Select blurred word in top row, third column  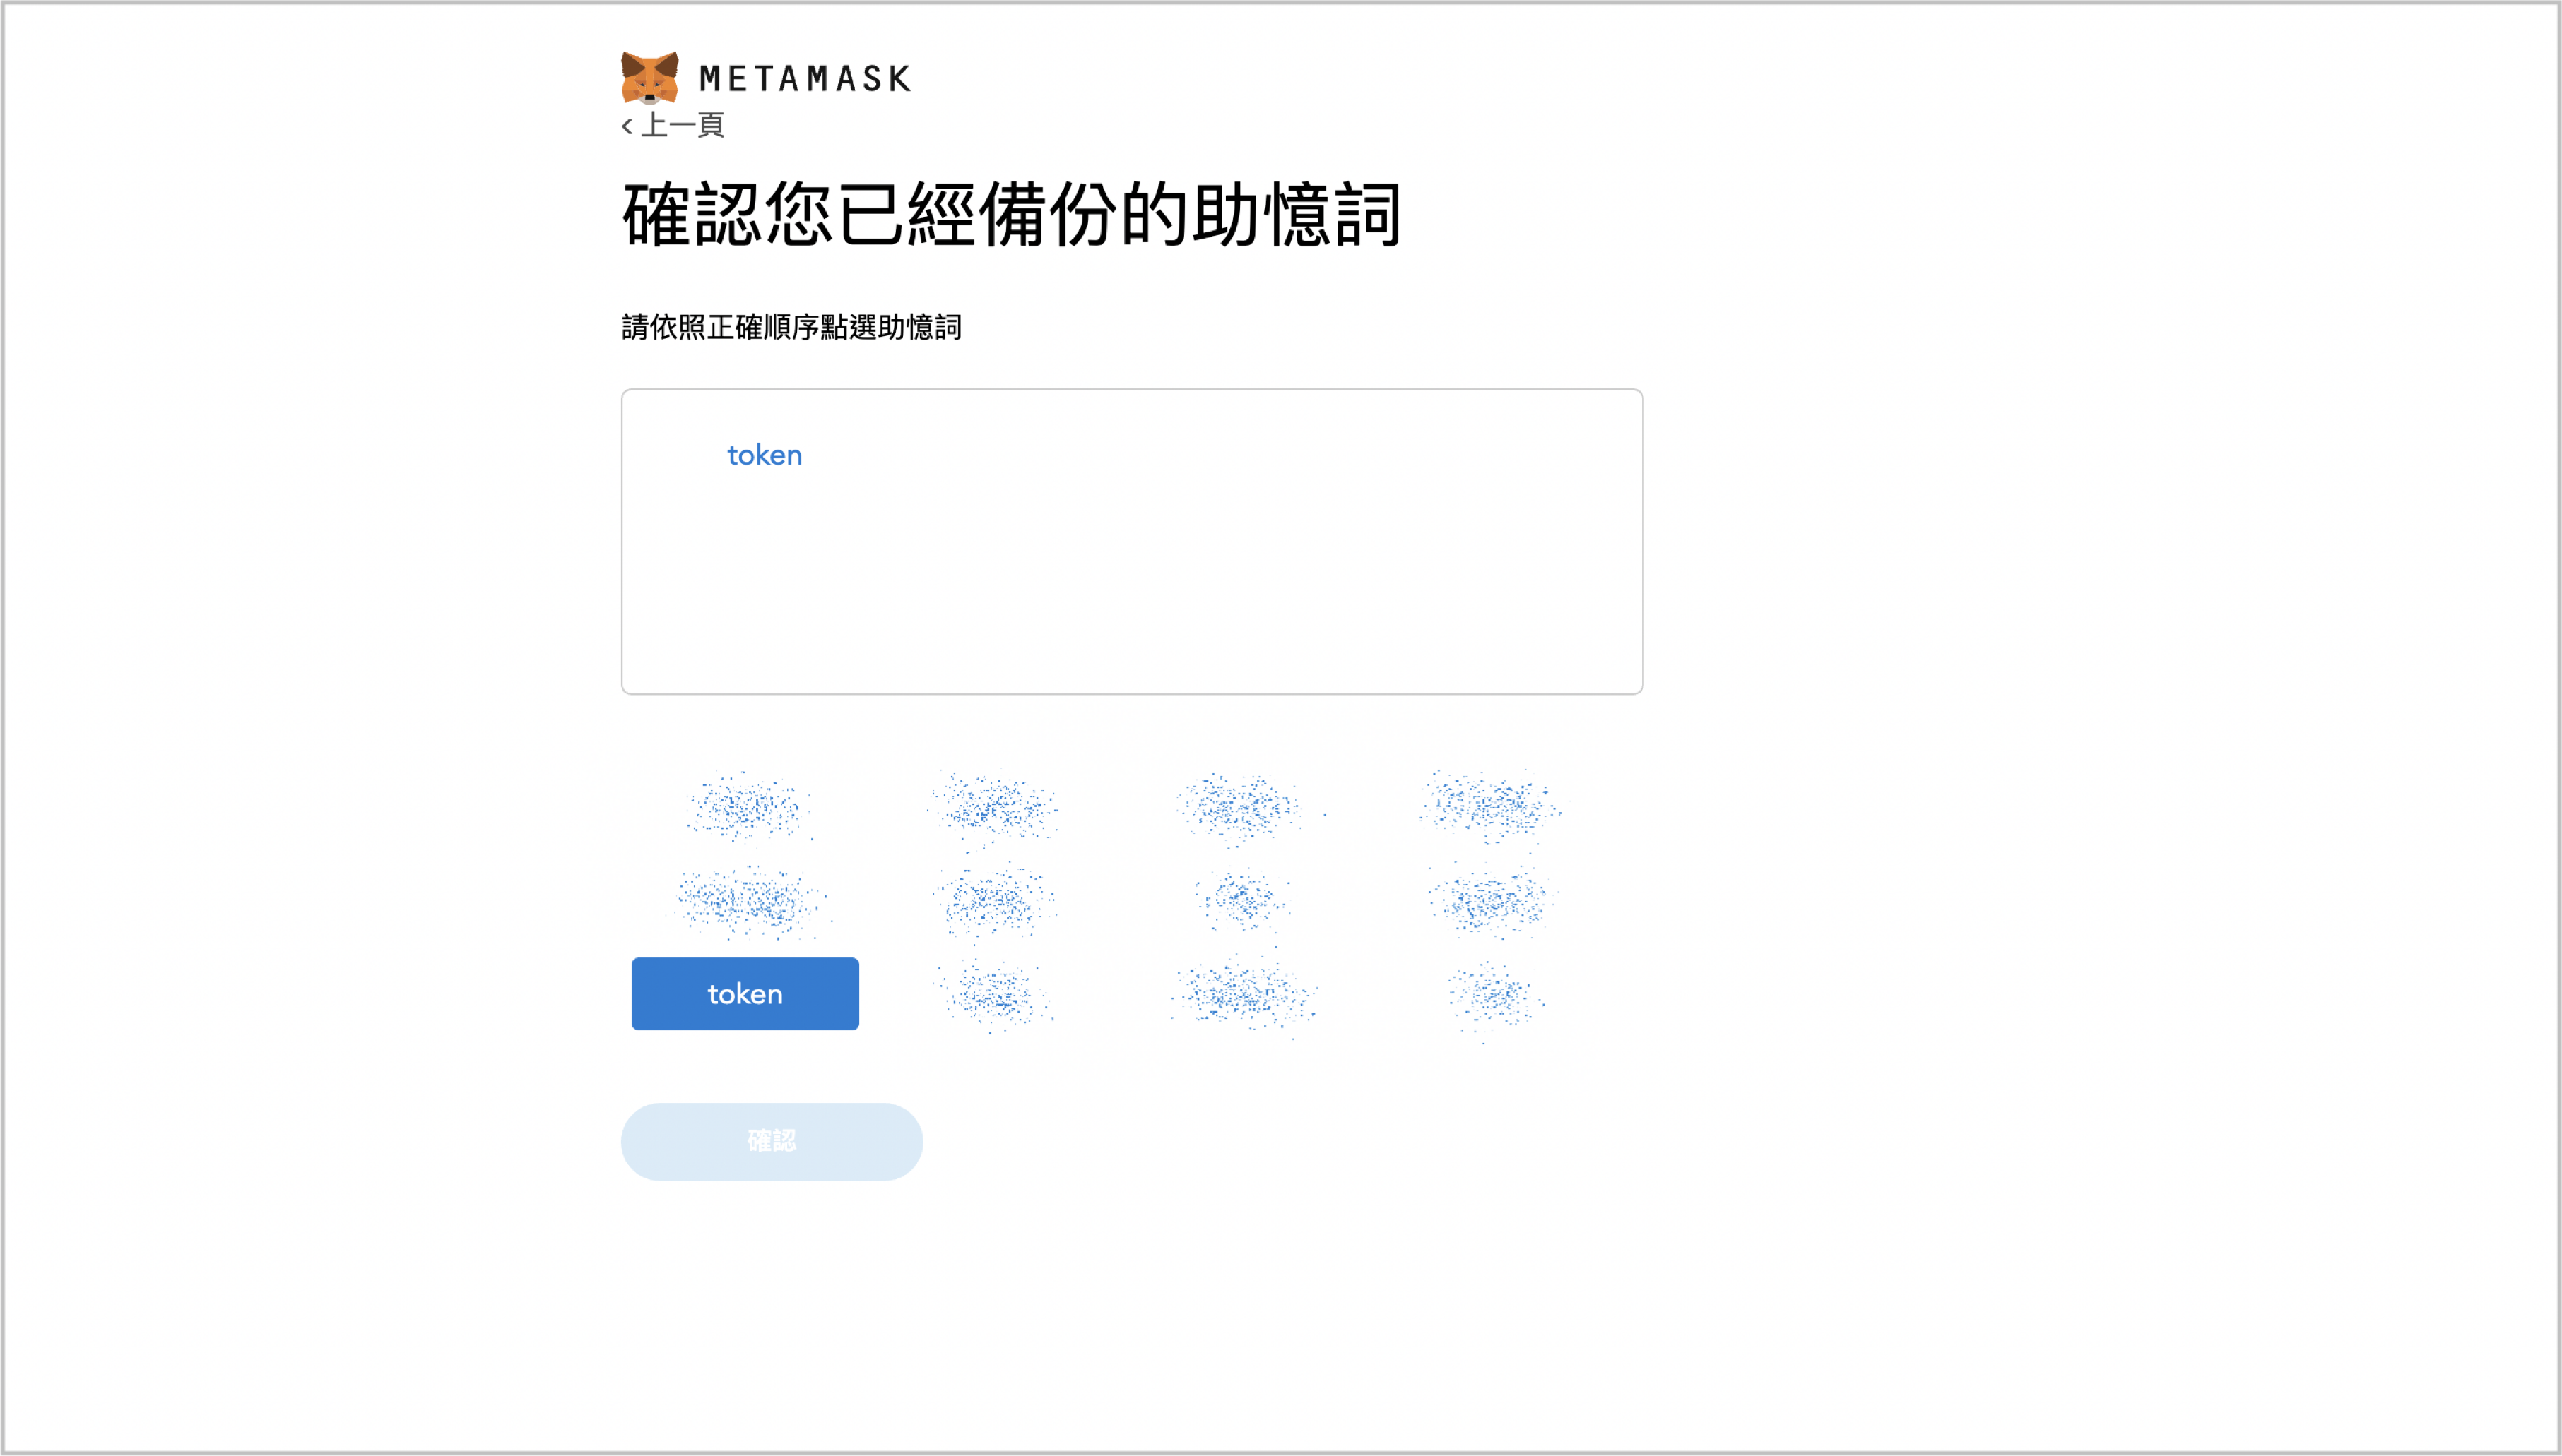click(1242, 806)
